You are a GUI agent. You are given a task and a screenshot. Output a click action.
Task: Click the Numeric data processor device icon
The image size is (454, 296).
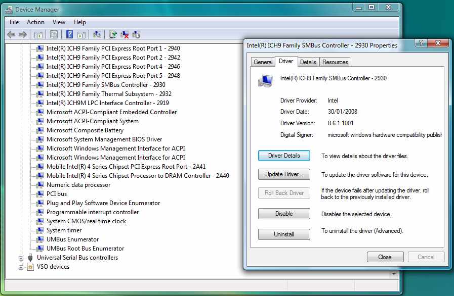40,185
